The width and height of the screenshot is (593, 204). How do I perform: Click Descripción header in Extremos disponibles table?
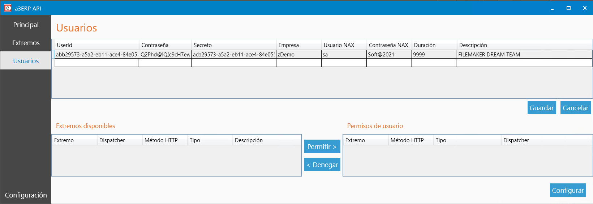click(267, 140)
